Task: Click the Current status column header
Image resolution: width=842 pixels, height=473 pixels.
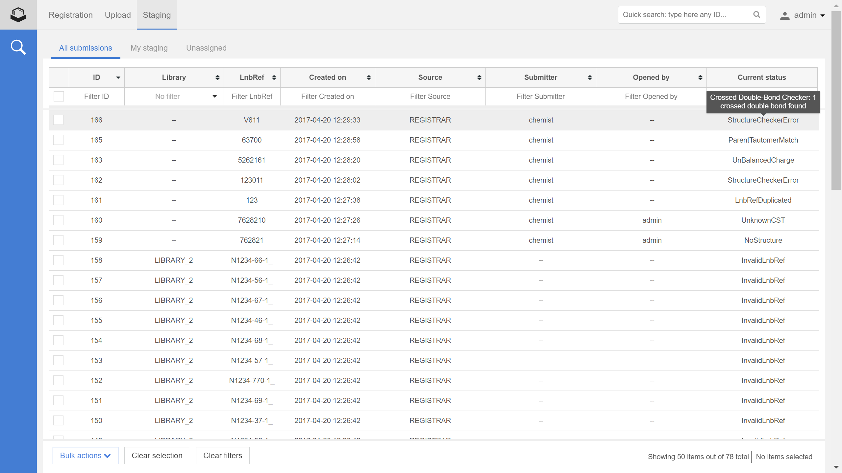Action: click(762, 78)
